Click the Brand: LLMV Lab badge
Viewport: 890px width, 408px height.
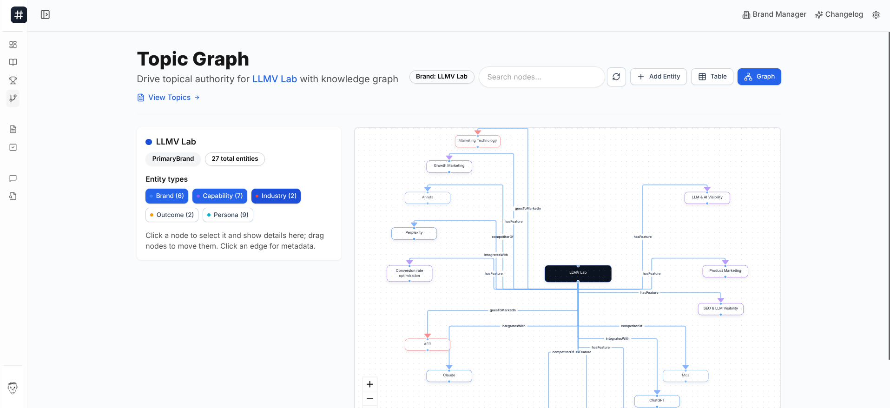442,77
